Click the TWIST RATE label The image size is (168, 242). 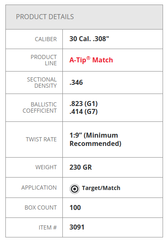(x=41, y=139)
